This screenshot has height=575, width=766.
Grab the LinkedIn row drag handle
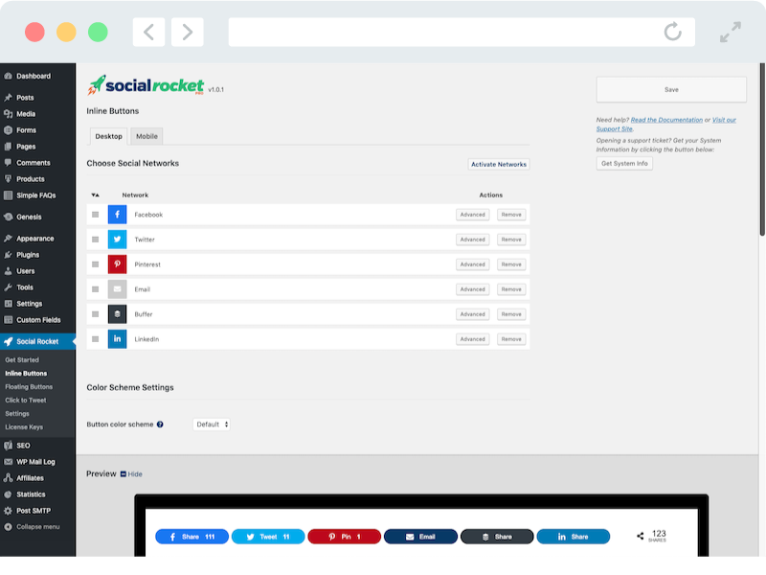pos(95,339)
